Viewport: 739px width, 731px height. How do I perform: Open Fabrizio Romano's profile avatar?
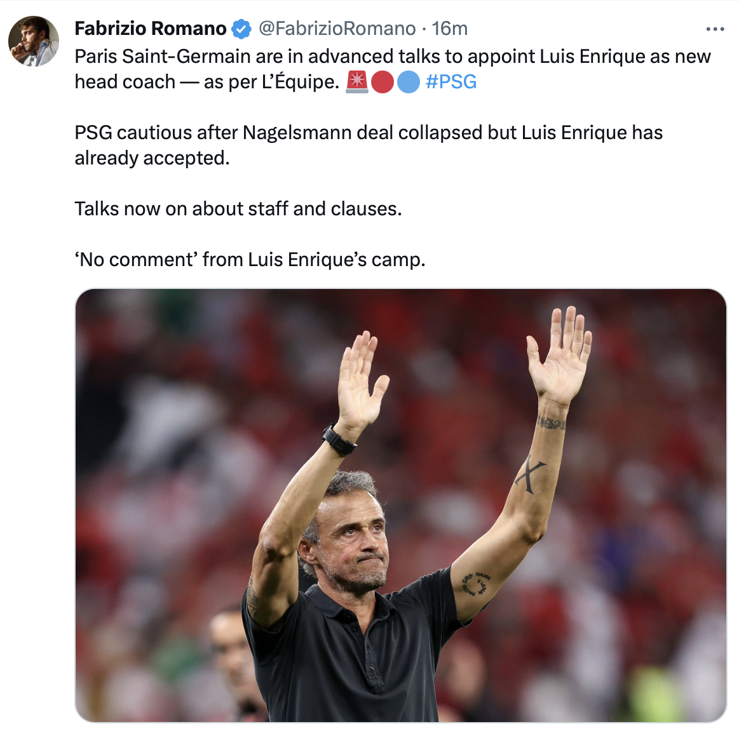click(34, 41)
